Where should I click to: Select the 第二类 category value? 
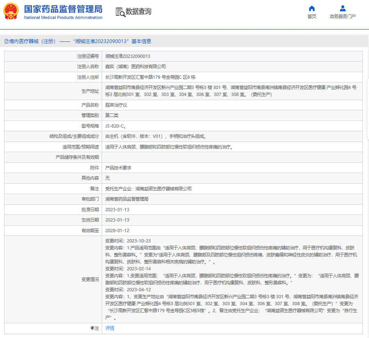point(112,115)
